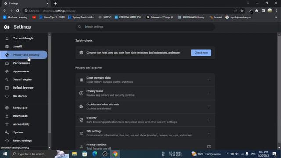Click the Chrome Settings logo
The image size is (281, 158).
point(7,27)
